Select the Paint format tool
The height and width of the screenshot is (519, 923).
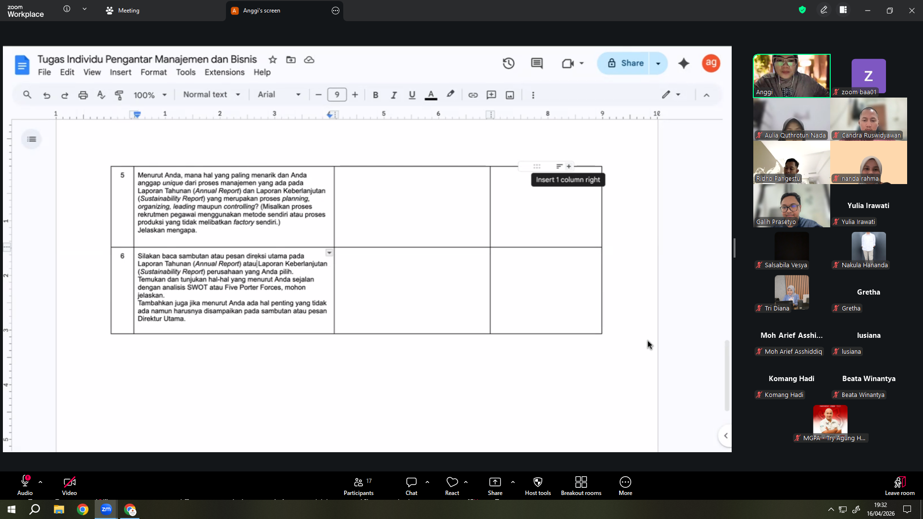point(119,95)
